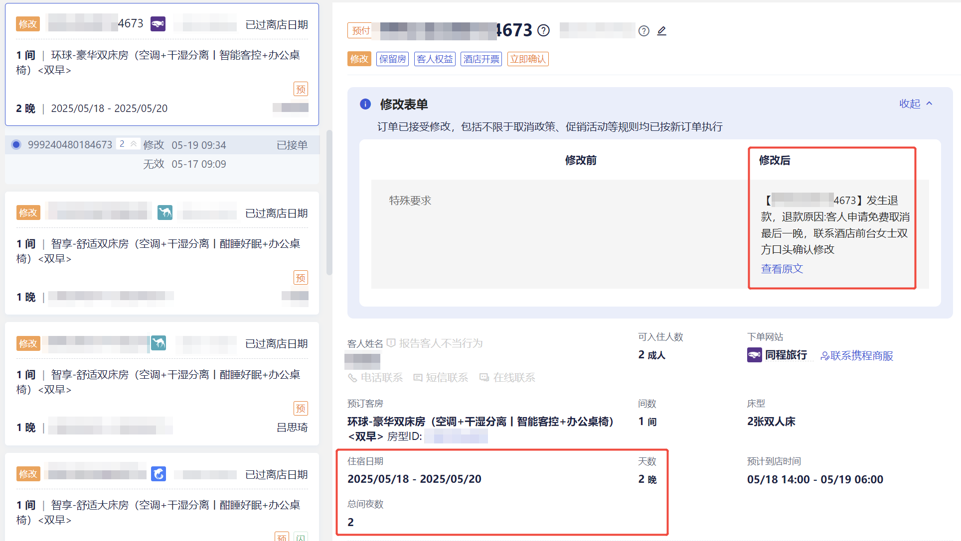Click the arrival time '05/18 14:00 - 05/19 06:00'
The width and height of the screenshot is (961, 541).
click(815, 479)
